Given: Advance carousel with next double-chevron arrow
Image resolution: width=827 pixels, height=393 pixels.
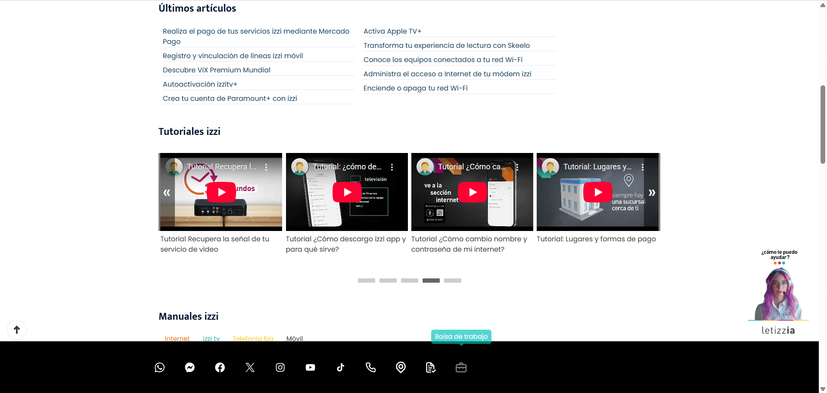Looking at the screenshot, I should coord(652,193).
